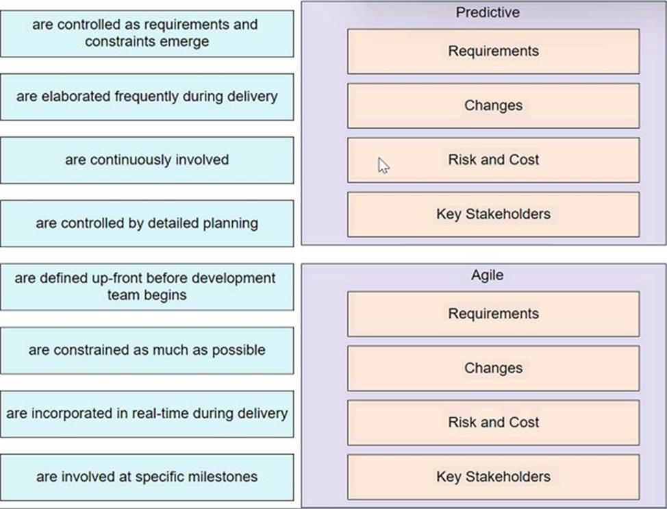The width and height of the screenshot is (667, 509).
Task: Click Risk and Cost slot under Predictive
Action: click(x=493, y=160)
